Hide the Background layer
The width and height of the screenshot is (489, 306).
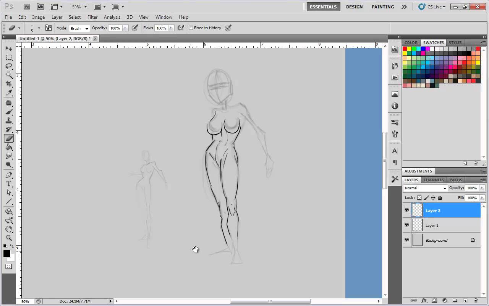pyautogui.click(x=406, y=240)
